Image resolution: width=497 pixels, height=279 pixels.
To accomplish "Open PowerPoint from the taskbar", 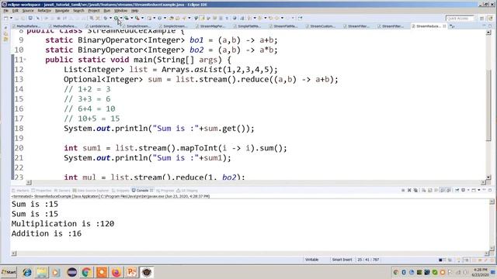I will [131, 272].
